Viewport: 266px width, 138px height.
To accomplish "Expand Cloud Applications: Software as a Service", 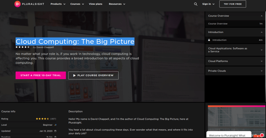I will click(x=235, y=50).
